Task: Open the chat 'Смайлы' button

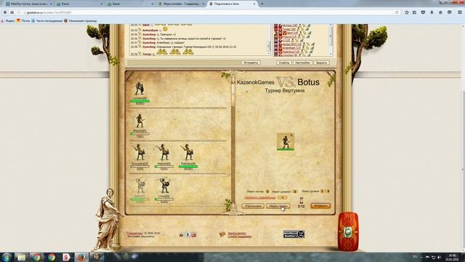Action: (284, 63)
